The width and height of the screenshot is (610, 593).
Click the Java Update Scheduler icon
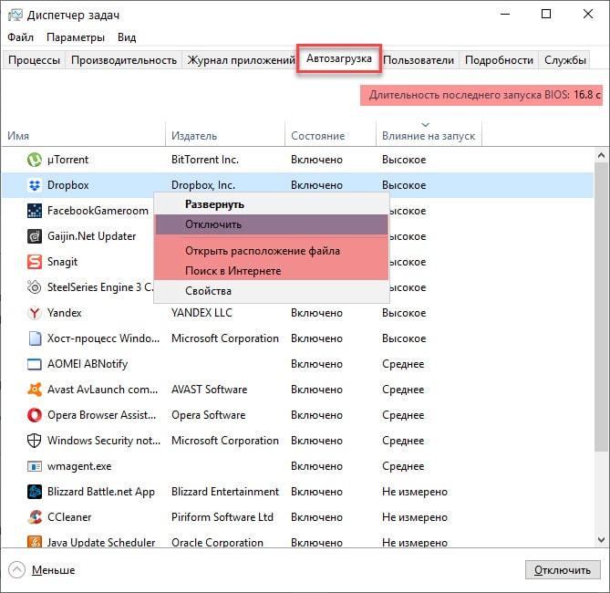35,542
